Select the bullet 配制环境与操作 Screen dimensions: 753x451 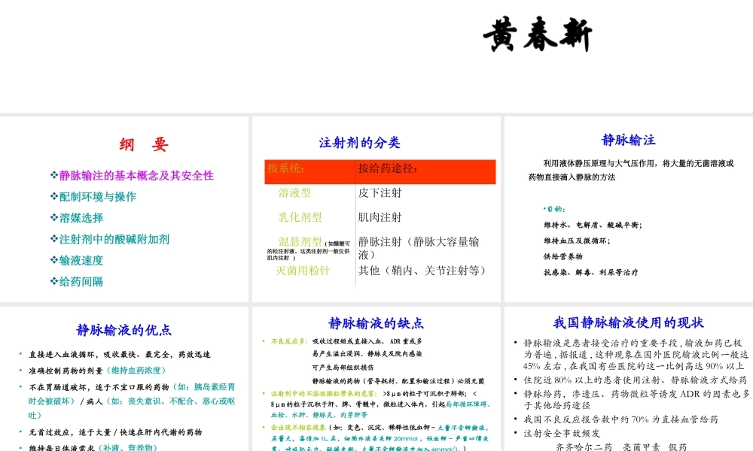[93, 196]
